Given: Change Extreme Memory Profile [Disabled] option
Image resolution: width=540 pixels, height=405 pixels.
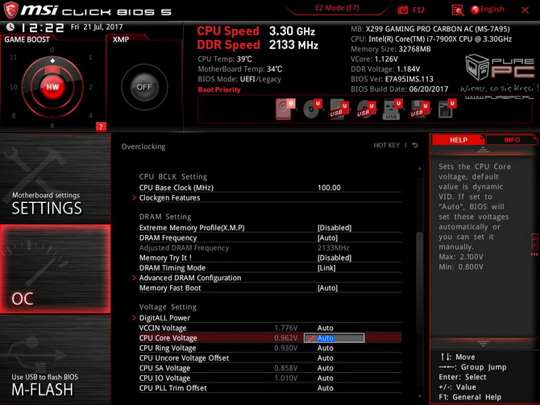Looking at the screenshot, I should (334, 228).
